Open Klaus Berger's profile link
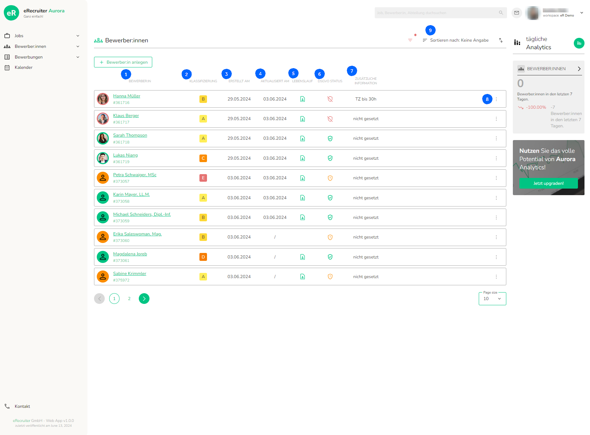Viewport: 590px width, 435px height. (x=126, y=116)
